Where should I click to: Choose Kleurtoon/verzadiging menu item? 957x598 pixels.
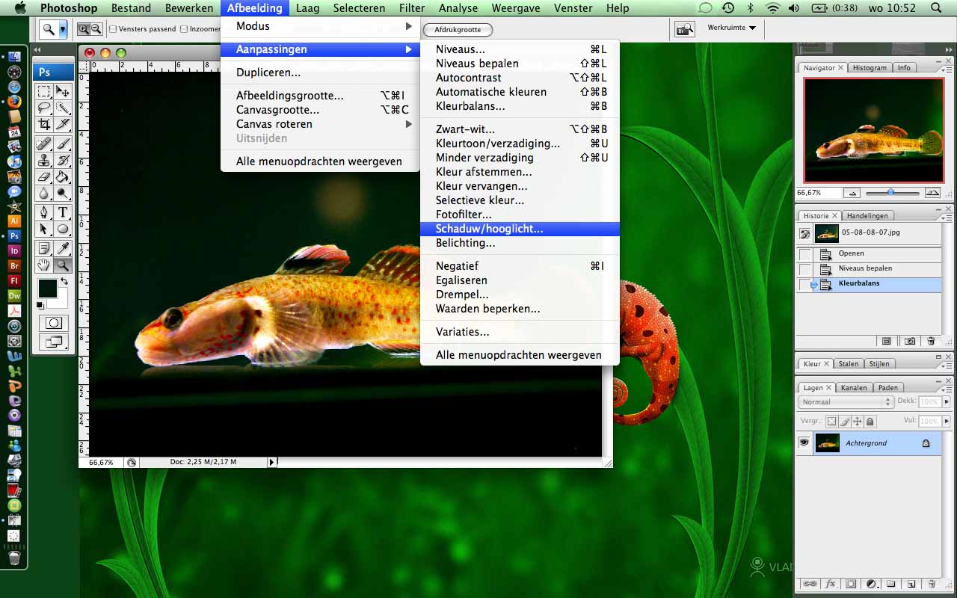coord(520,144)
